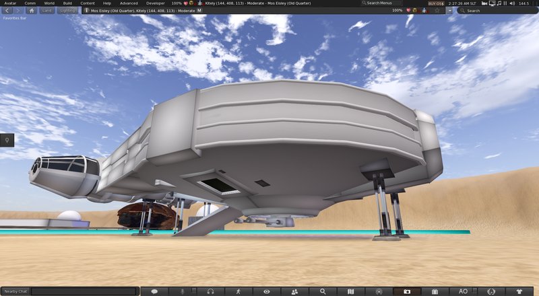
Task: Click the Kitely location text in menu bar
Action: coord(258,3)
